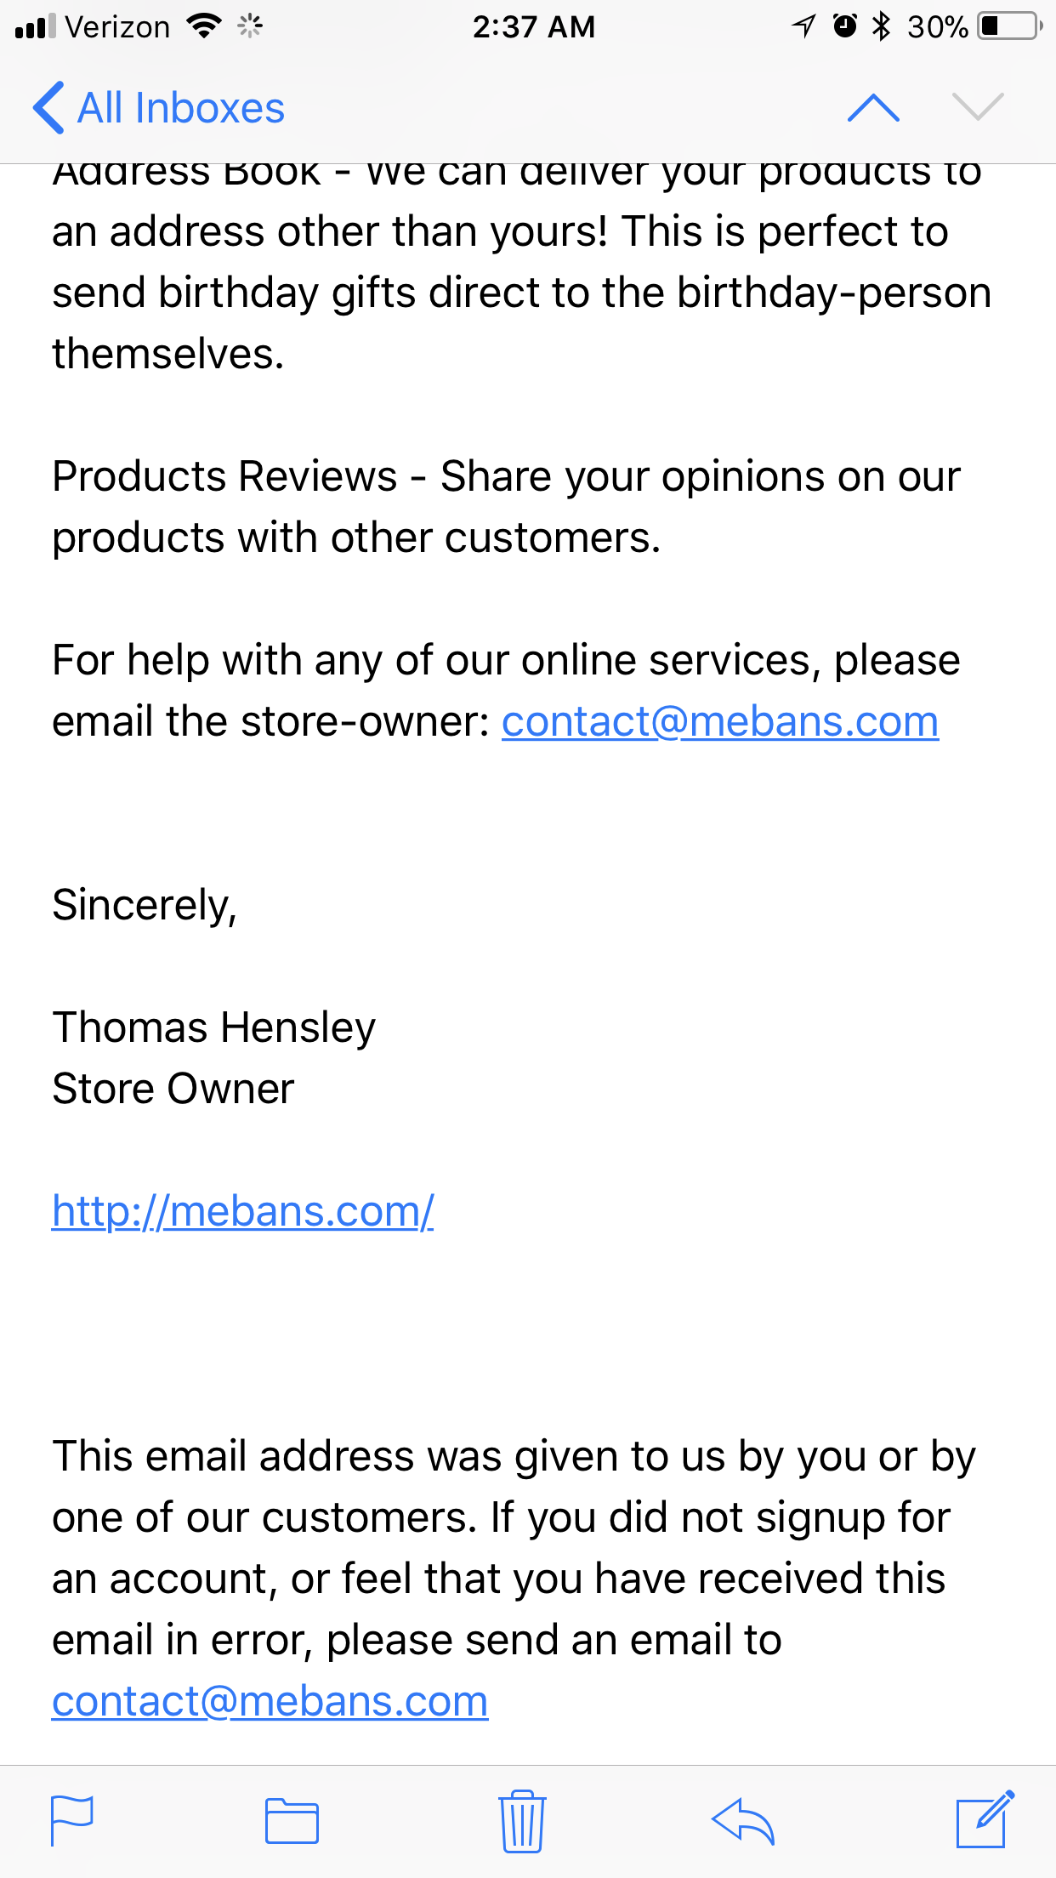This screenshot has width=1056, height=1878.
Task: Tap the Verizon carrier label
Action: coord(117,26)
